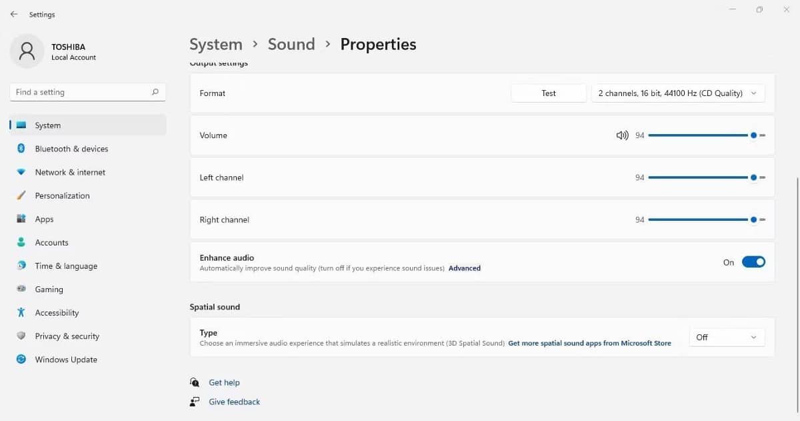800x421 pixels.
Task: Select the Network & internet icon
Action: 20,171
